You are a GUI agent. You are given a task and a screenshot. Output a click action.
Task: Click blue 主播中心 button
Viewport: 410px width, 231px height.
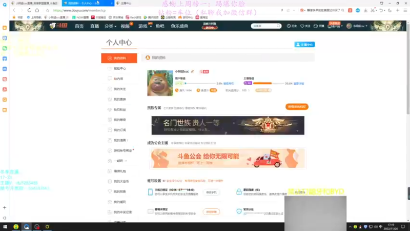click(304, 45)
